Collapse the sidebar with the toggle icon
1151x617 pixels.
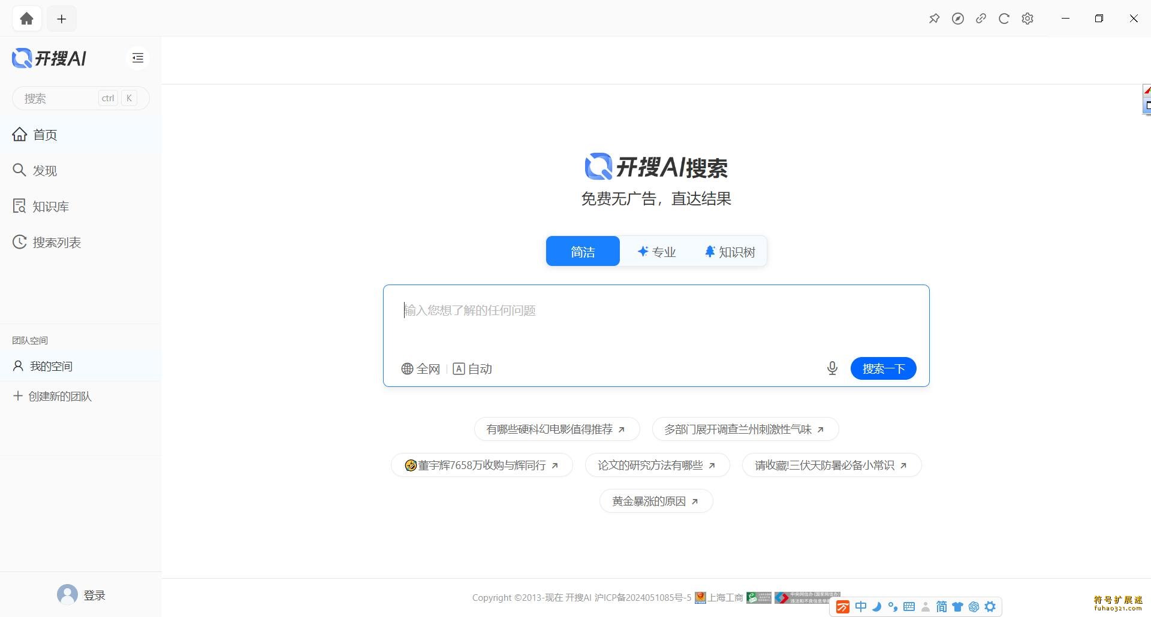tap(138, 58)
